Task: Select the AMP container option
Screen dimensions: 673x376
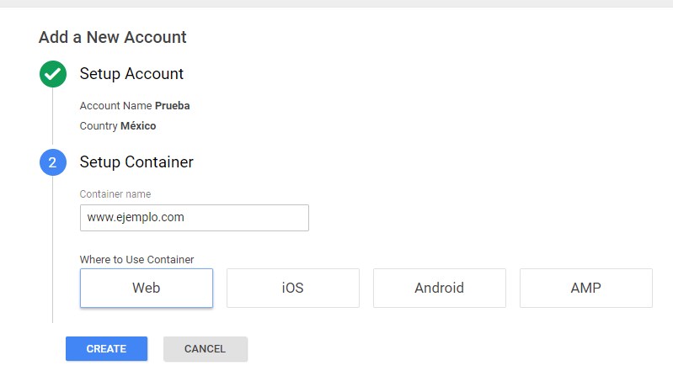Action: [x=586, y=288]
